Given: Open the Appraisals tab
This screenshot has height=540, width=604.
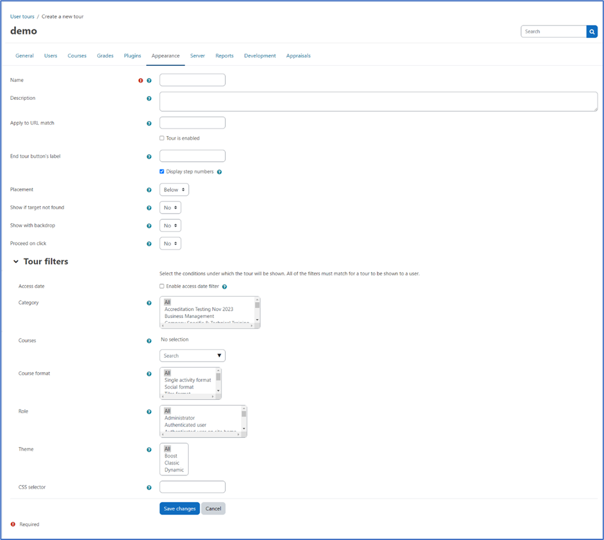Looking at the screenshot, I should 298,56.
